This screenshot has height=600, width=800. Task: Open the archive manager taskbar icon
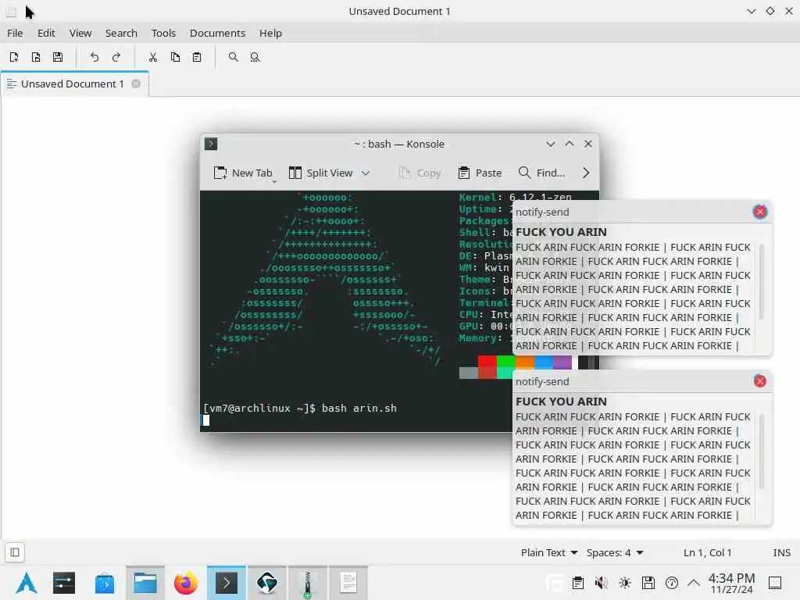pos(308,583)
